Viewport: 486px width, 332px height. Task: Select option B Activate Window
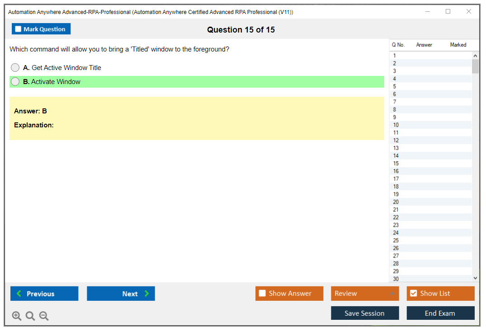pos(15,82)
